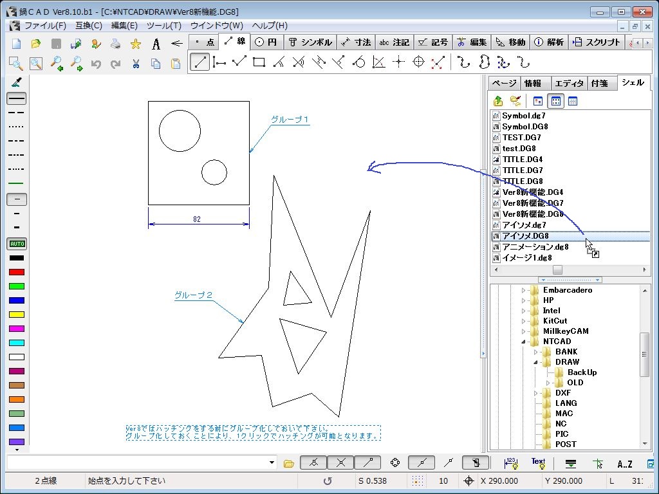659x494 pixels.
Task: Pick the red color swatch
Action: click(x=17, y=272)
